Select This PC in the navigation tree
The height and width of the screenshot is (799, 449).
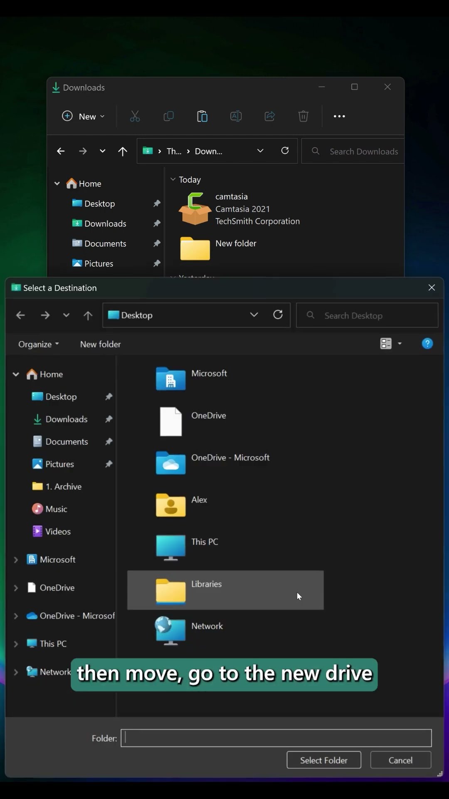(46, 644)
